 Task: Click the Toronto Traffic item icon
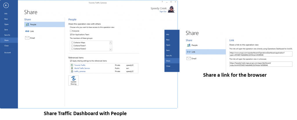pyautogui.click(x=72, y=65)
